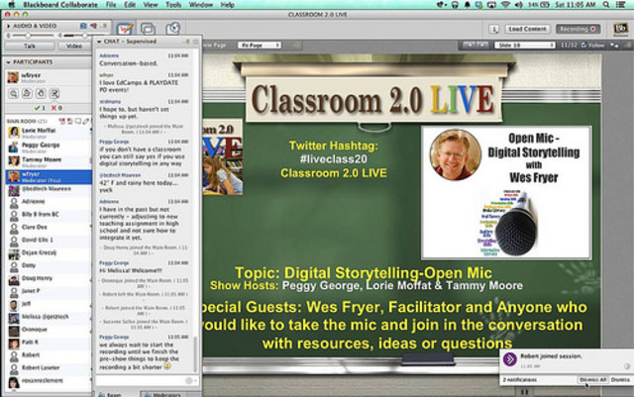Image resolution: width=634 pixels, height=397 pixels.
Task: Click the Blackboard logo icon top right
Action: (621, 29)
